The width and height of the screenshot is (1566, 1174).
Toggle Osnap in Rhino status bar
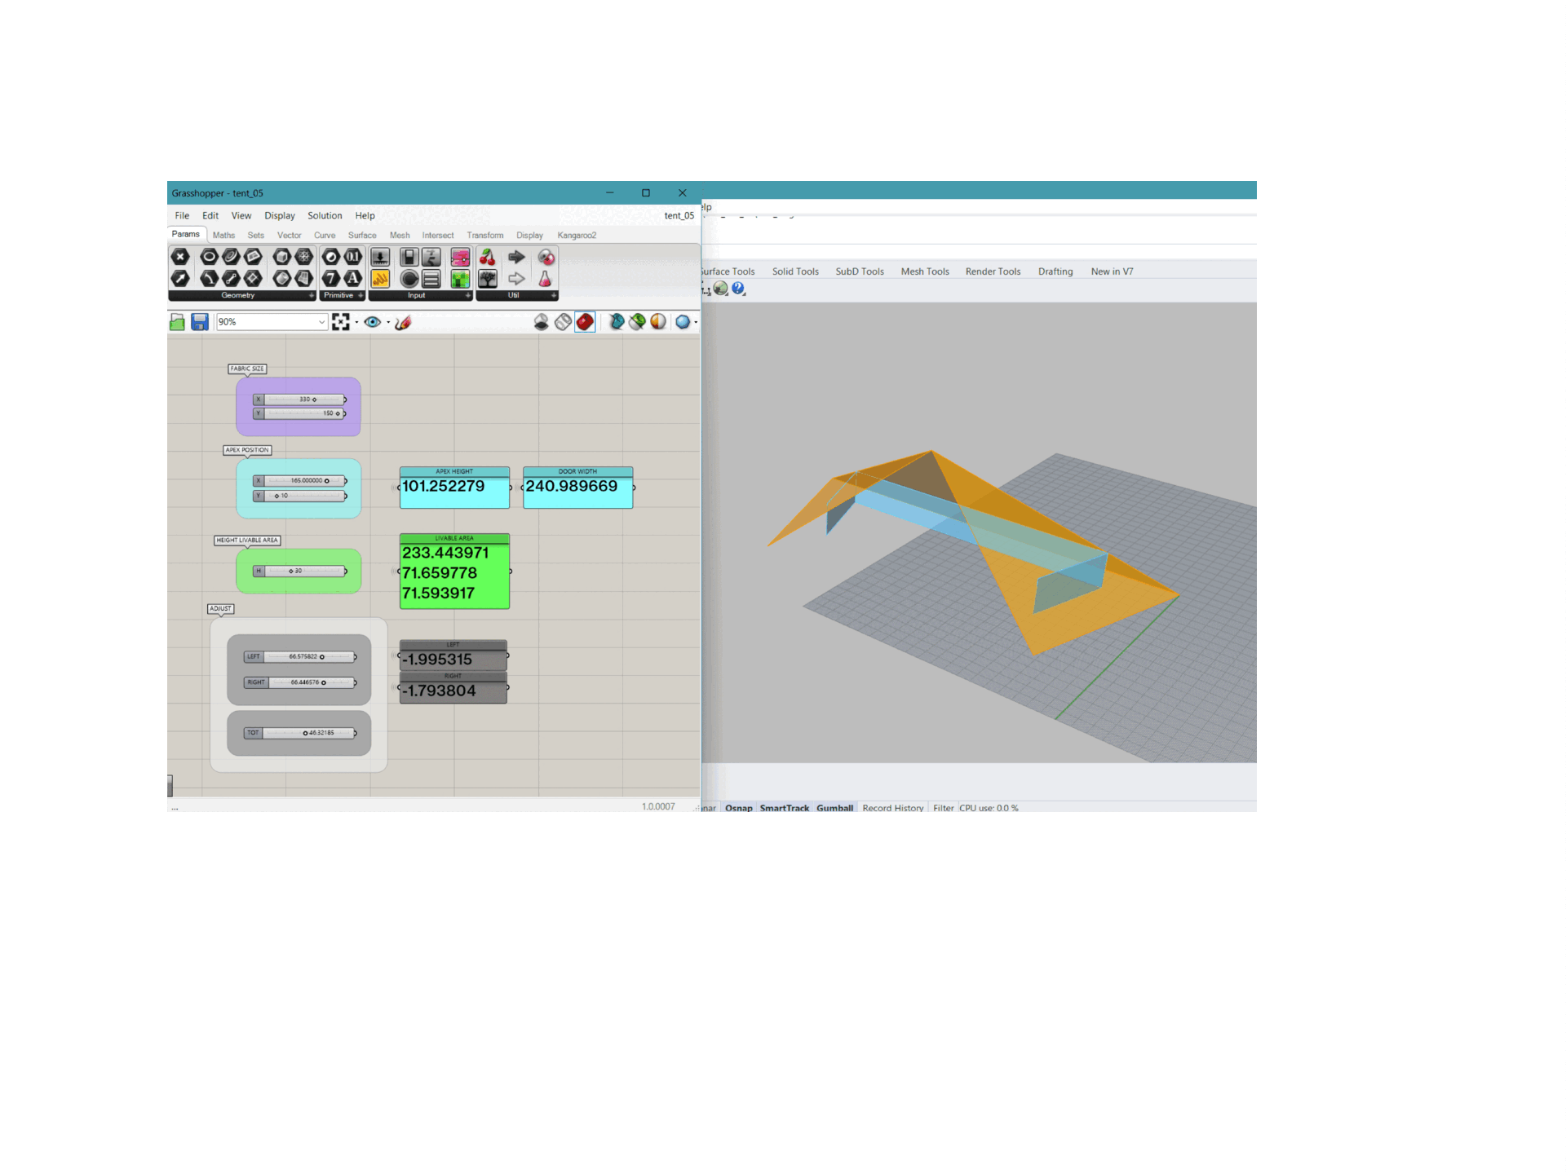click(739, 808)
